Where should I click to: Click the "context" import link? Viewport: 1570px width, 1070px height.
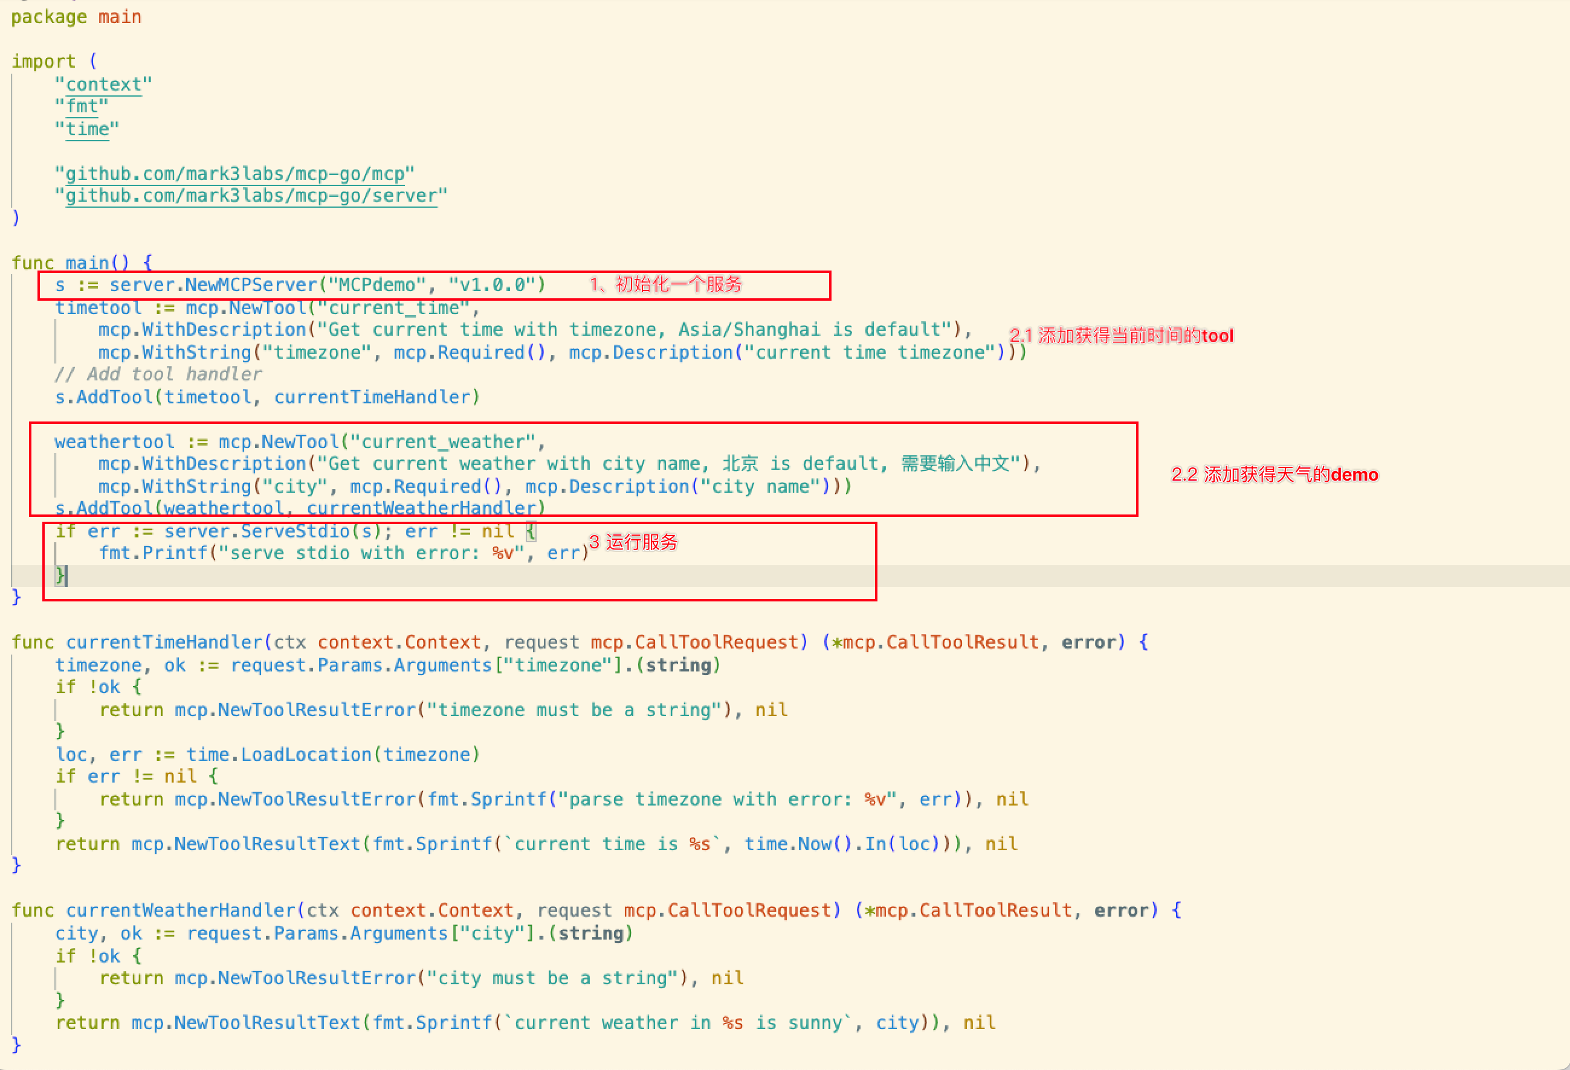tap(103, 85)
